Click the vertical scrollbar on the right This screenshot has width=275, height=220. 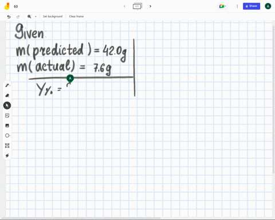coord(274,99)
